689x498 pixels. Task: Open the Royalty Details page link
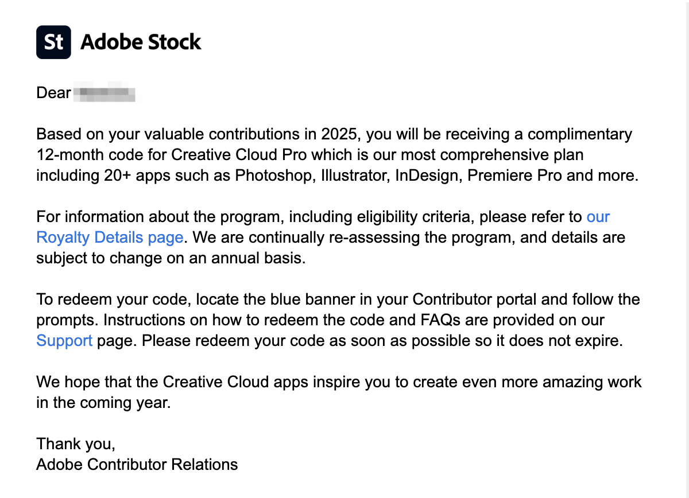click(110, 237)
